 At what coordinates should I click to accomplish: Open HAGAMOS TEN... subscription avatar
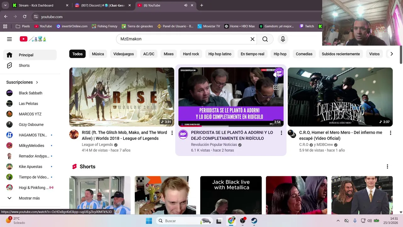pos(9,135)
